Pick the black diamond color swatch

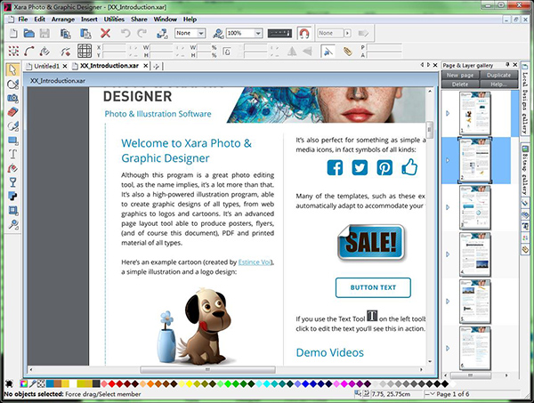point(445,384)
